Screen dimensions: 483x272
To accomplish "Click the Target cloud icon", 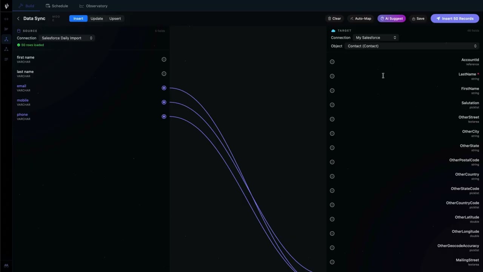I will [333, 31].
